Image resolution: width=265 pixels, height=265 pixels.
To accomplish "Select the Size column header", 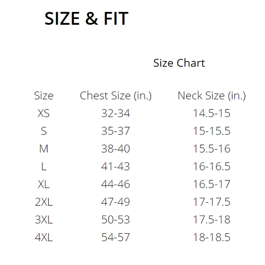I will [44, 95].
